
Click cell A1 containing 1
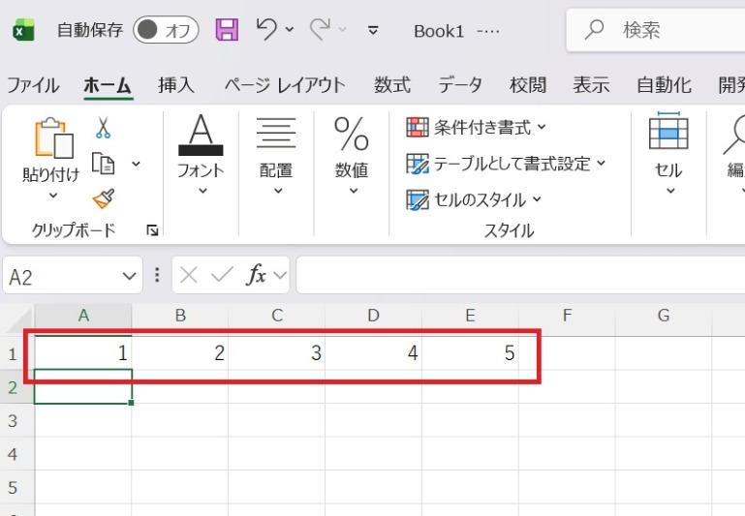(x=83, y=353)
